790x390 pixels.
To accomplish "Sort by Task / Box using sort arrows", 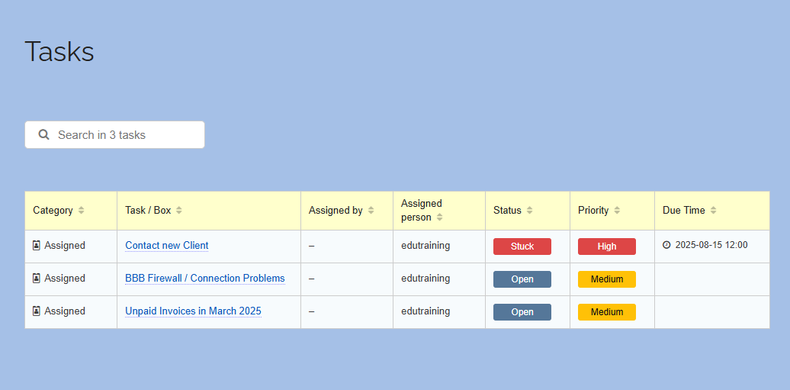I will 179,211.
